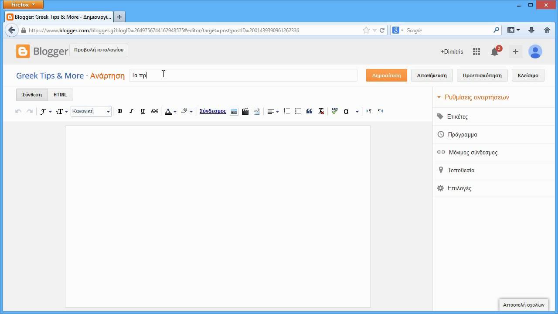The width and height of the screenshot is (558, 314).
Task: Collapse Ρυθμίσεις αναρτήσεων panel
Action: tap(473, 97)
